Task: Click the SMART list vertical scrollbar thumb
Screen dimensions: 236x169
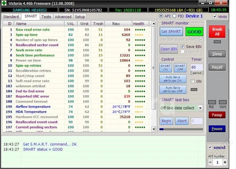Action: 154,68
